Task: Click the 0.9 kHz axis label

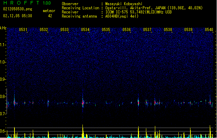Action: (3, 79)
